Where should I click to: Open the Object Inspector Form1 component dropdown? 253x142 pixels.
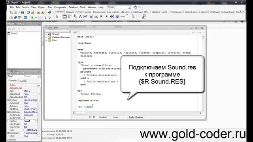39,76
